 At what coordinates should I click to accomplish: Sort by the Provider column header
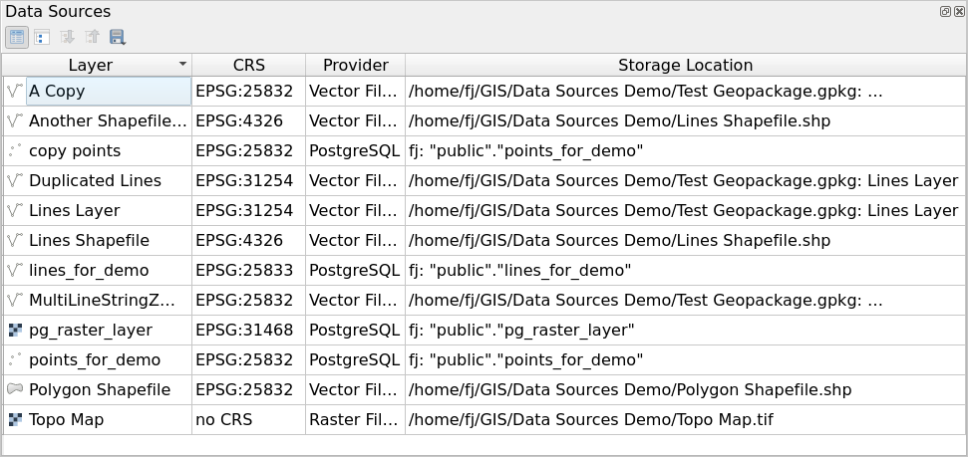(x=356, y=66)
